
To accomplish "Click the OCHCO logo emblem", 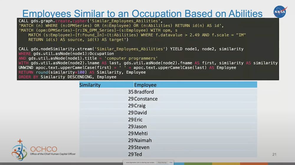I will tap(19, 150).
